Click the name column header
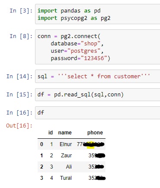The image size is (160, 188). point(65,133)
